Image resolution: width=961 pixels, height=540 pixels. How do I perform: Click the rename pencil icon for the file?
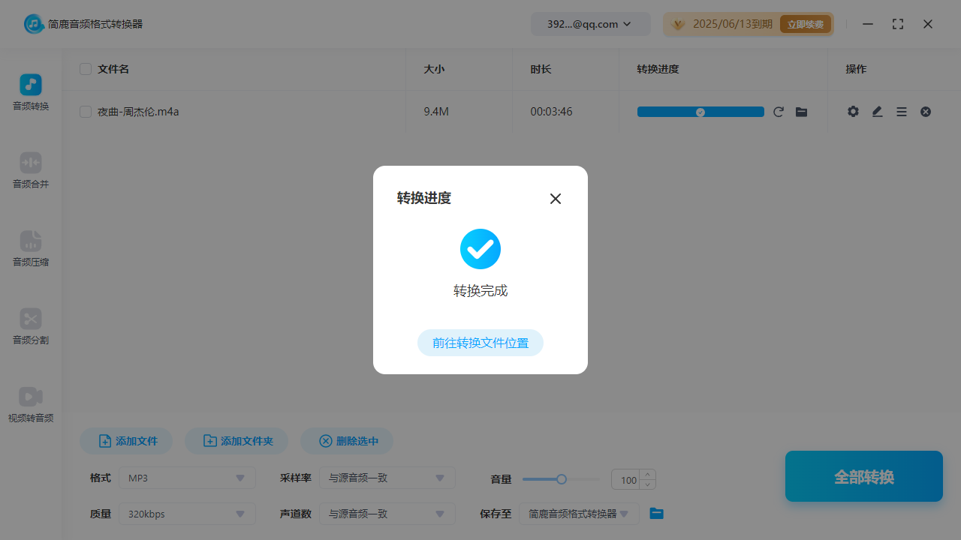point(877,111)
